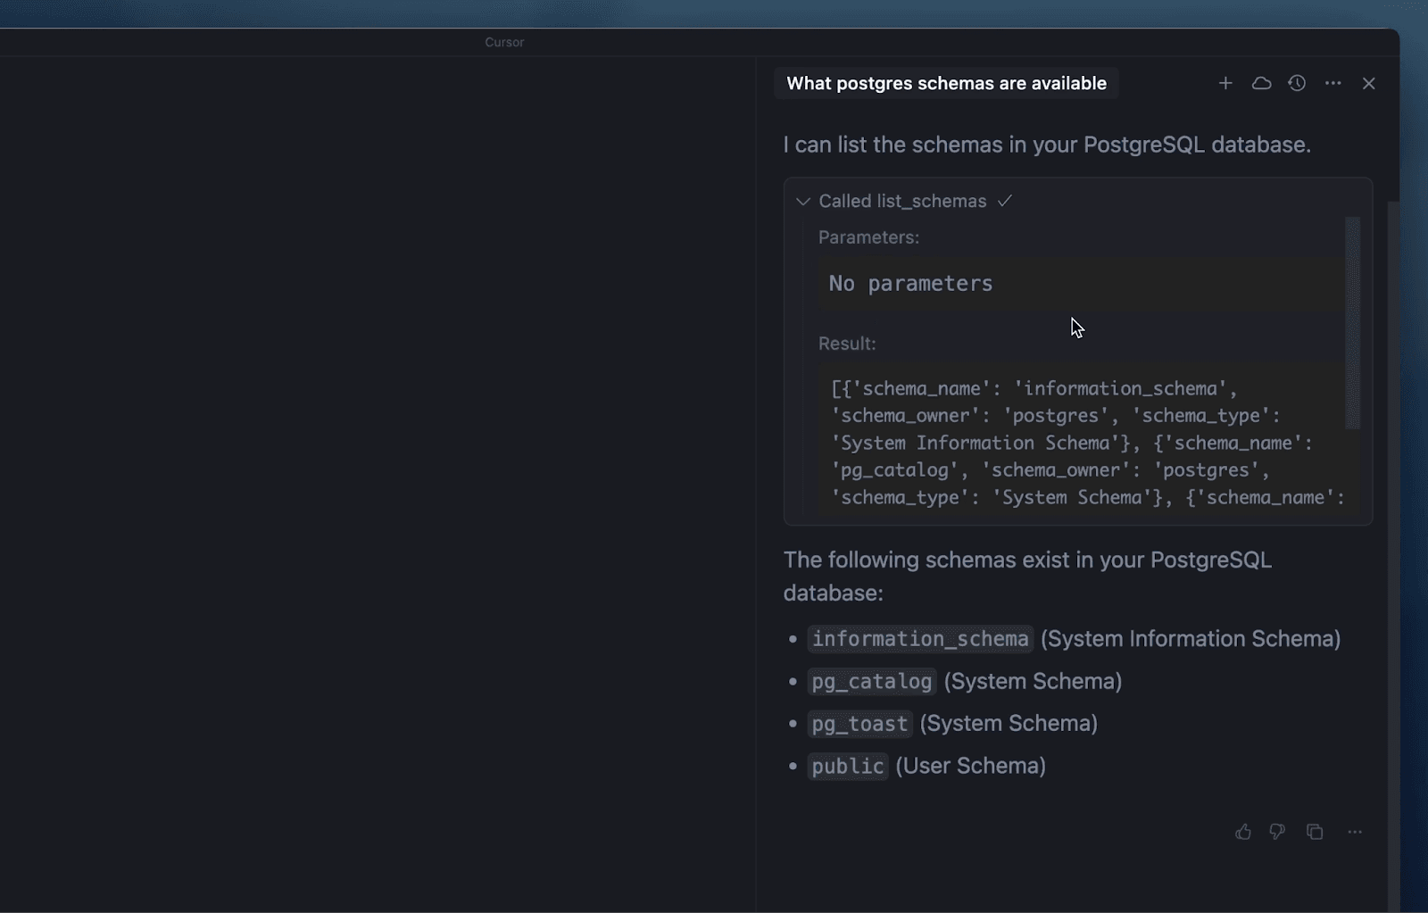Toggle the list_schemas tool call details
The image size is (1428, 913).
pos(901,201)
